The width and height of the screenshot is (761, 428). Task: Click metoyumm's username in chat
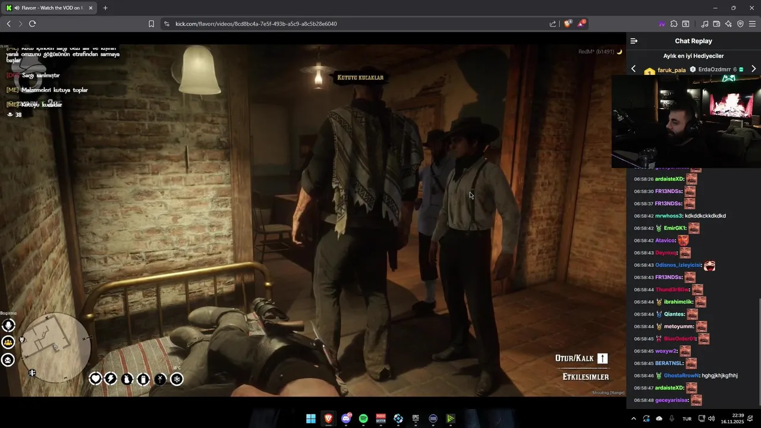tap(678, 326)
